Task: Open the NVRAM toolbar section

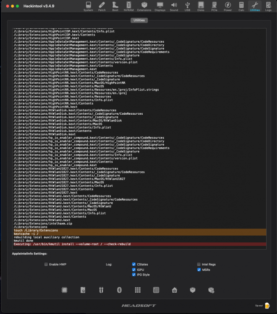Action: coord(129,6)
